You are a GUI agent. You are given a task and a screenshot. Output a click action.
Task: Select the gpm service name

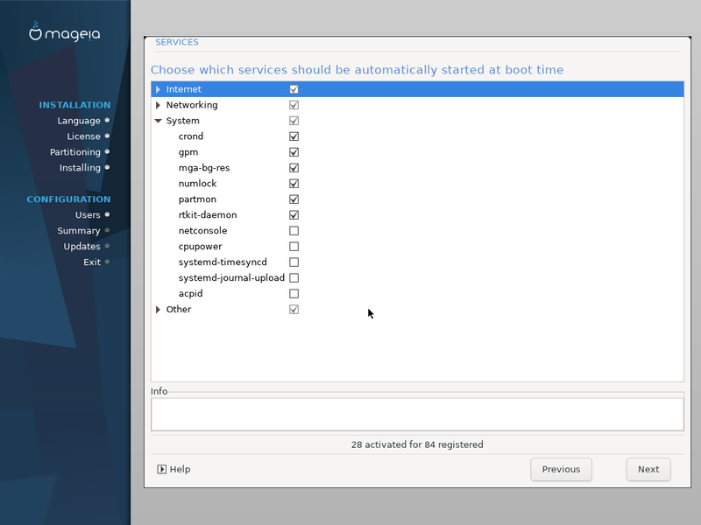pyautogui.click(x=188, y=152)
